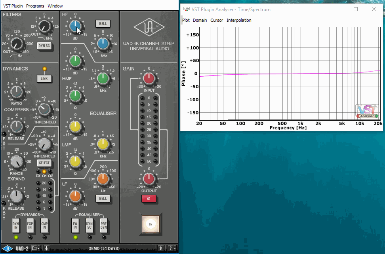
Task: Maximize the VST Plugin Analyser window
Action: pyautogui.click(x=356, y=9)
